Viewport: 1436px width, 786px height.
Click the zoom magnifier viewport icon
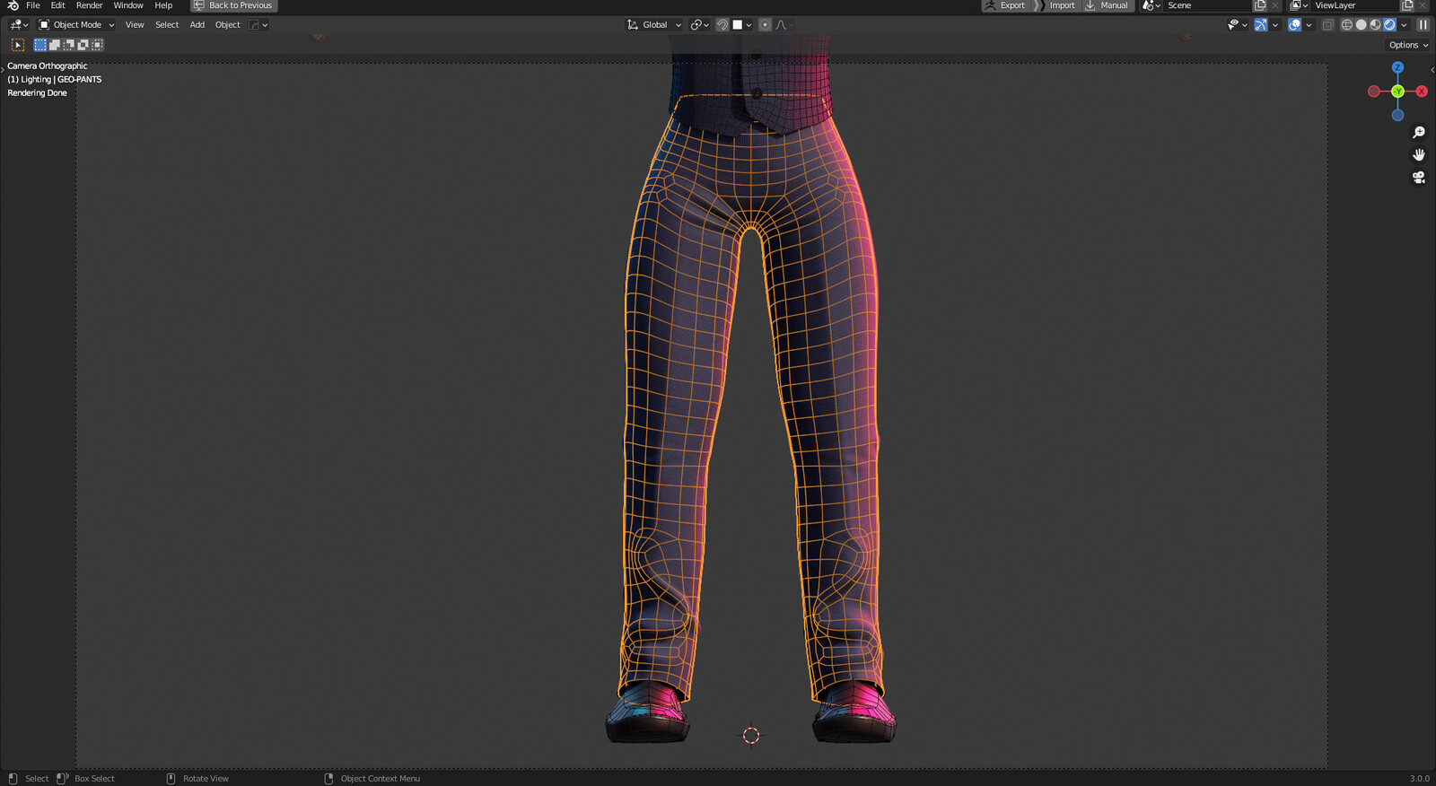click(1419, 133)
